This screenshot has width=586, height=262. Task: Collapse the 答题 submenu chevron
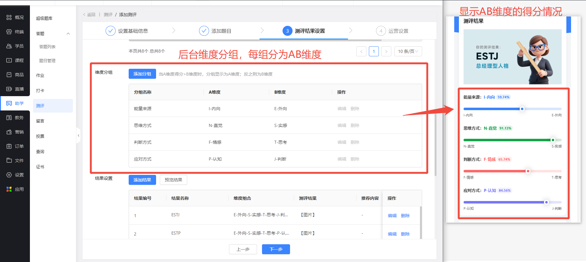click(x=68, y=34)
